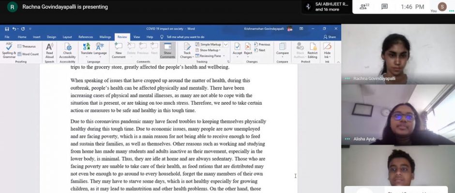Image resolution: width=455 pixels, height=193 pixels.
Task: Add a New Comment
Action: pos(119,50)
